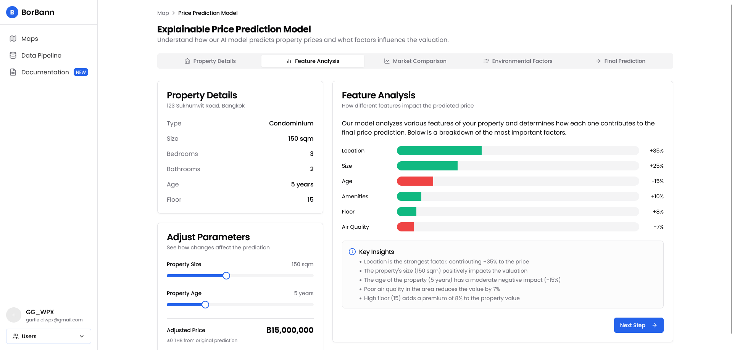Click the Maps sidebar icon
Viewport: 732px width, 350px height.
pos(13,39)
